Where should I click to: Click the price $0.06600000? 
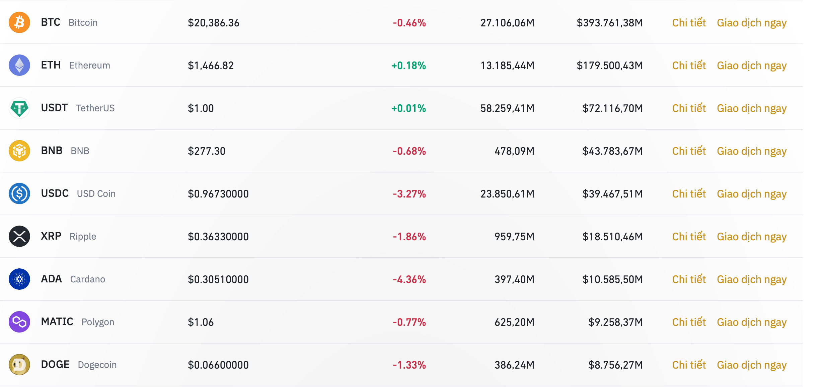218,365
